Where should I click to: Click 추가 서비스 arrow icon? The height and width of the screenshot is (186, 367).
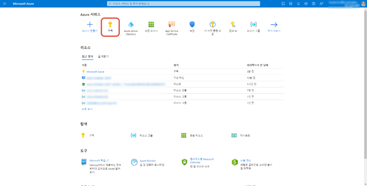[x=274, y=24]
